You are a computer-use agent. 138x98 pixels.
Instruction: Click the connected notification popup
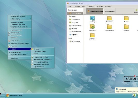click(x=127, y=90)
